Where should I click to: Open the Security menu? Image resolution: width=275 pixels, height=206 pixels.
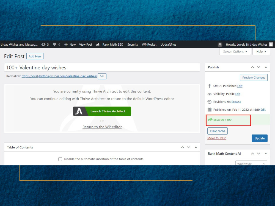[x=133, y=44]
